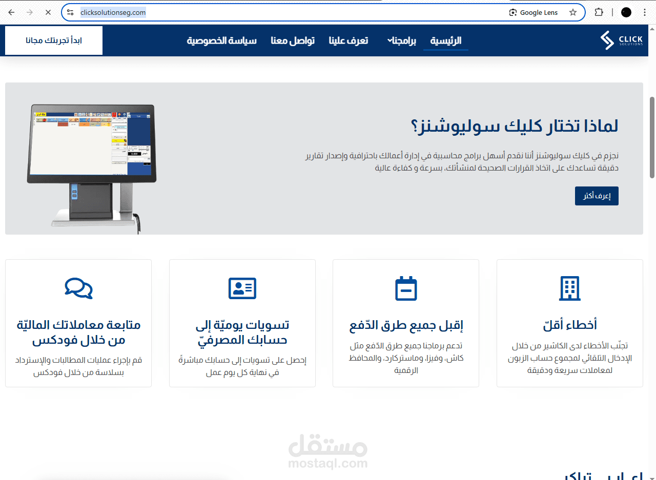
Task: Open the سياسة الخصوصية menu item
Action: click(x=222, y=40)
